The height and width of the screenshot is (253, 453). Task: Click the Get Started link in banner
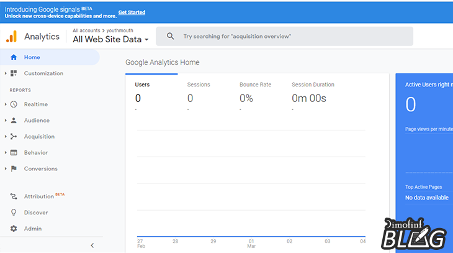[132, 12]
